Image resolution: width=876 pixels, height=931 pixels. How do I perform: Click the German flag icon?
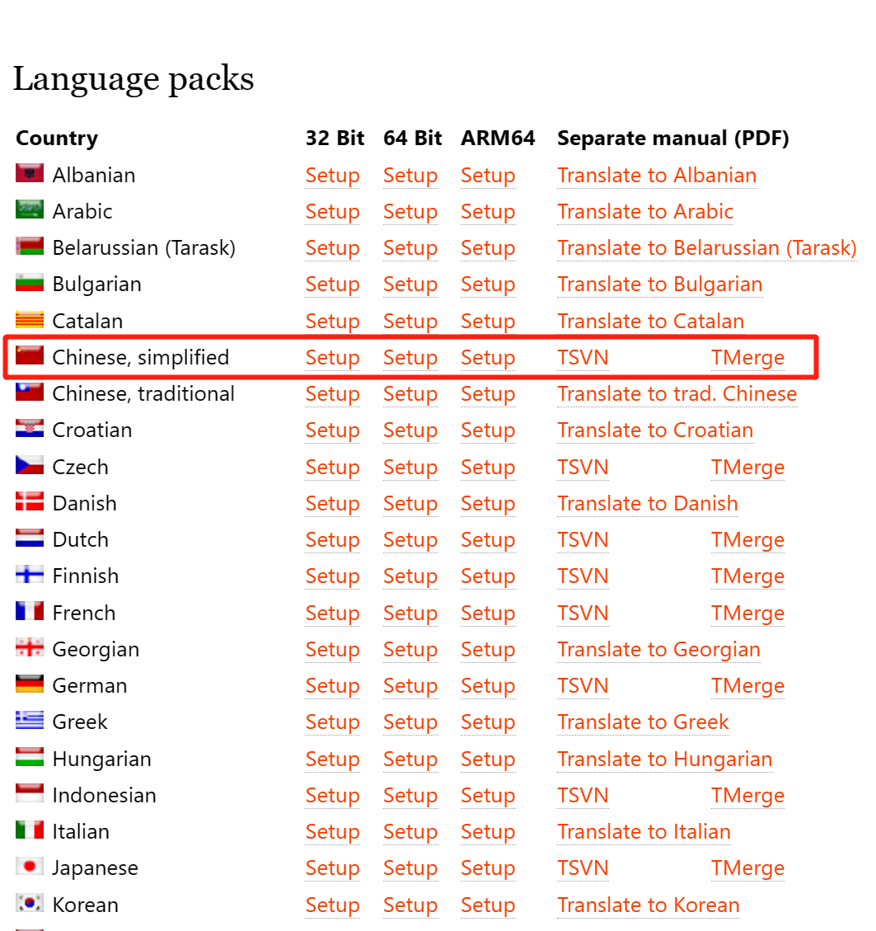click(x=30, y=684)
